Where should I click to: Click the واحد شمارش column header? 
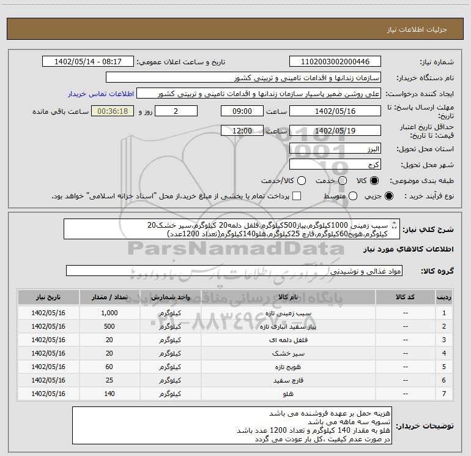coord(170,297)
